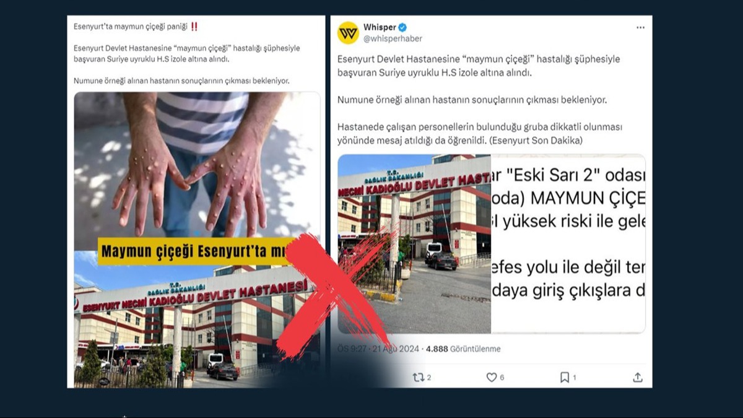The image size is (743, 418).
Task: Click the Esenyurt Necmi Kadıoğlu hospital photo on left
Action: (x=197, y=320)
